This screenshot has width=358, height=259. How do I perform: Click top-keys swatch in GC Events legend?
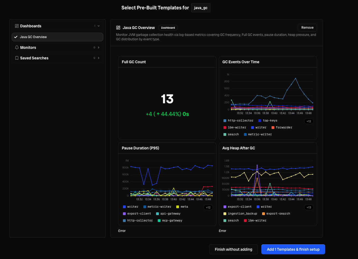[x=260, y=121]
